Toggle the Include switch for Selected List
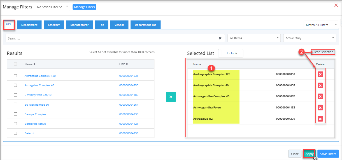Image resolution: width=342 pixels, height=160 pixels. pyautogui.click(x=231, y=53)
